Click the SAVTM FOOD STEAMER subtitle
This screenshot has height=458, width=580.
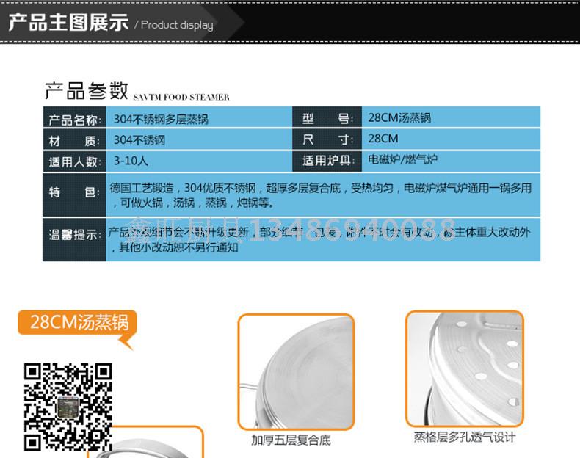pos(181,97)
